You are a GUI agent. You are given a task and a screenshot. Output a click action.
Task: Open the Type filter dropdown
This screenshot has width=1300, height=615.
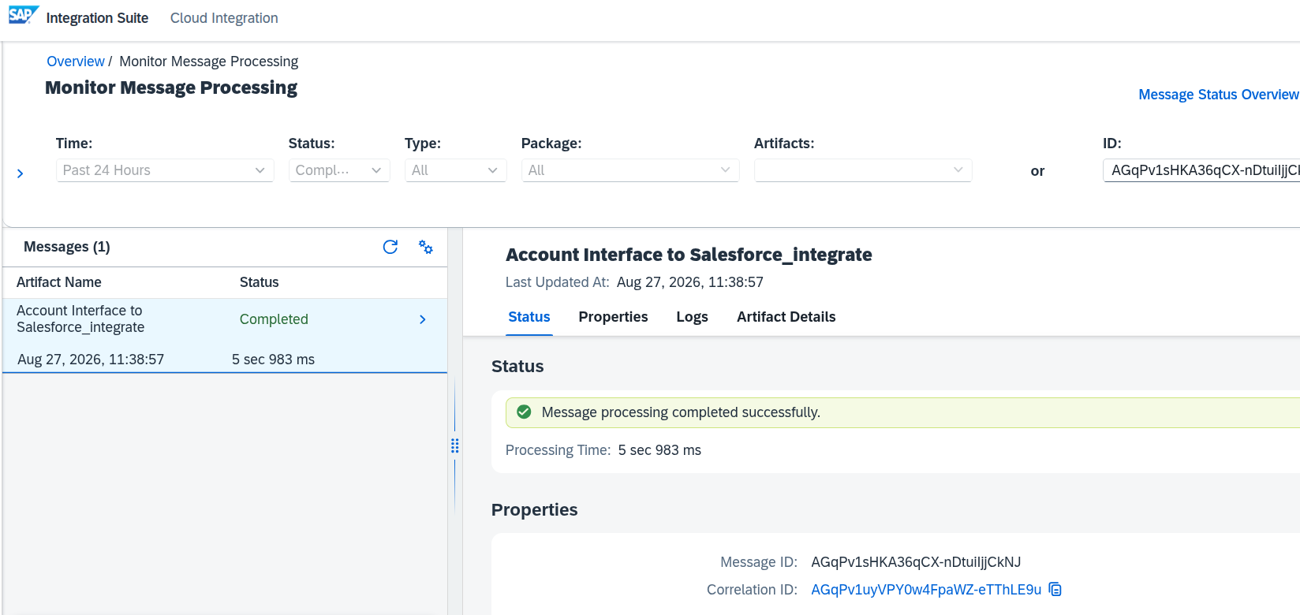coord(455,170)
